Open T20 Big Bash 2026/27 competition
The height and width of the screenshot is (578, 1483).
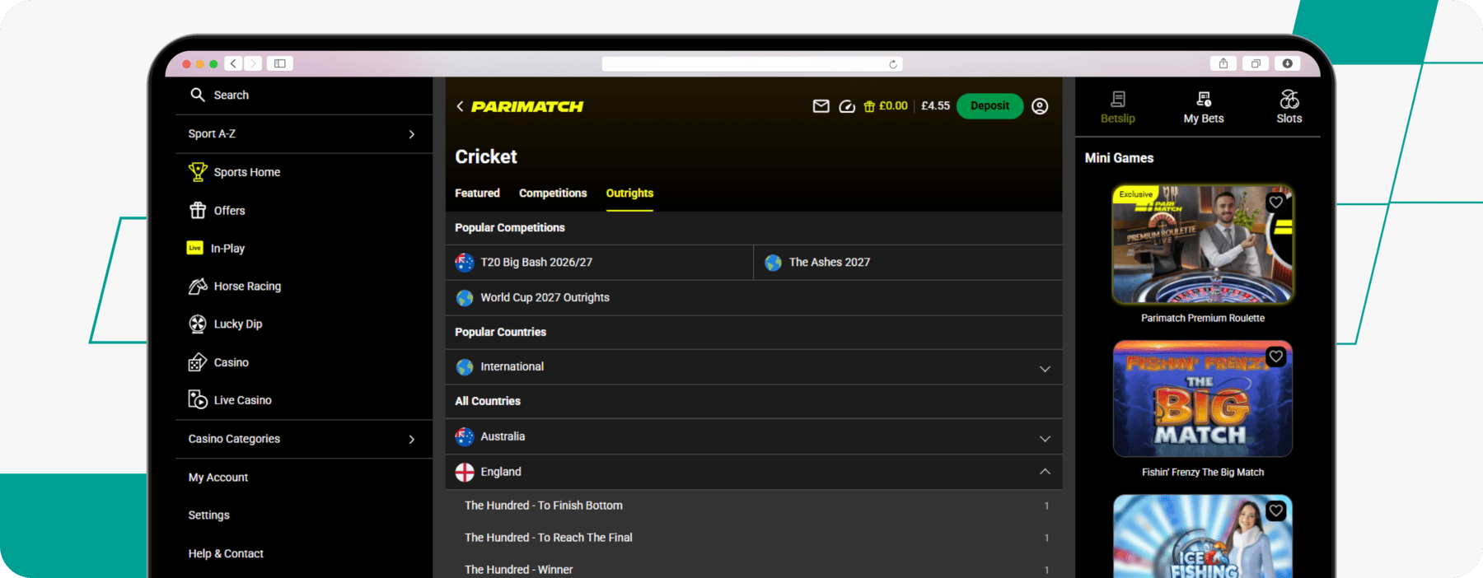(599, 262)
